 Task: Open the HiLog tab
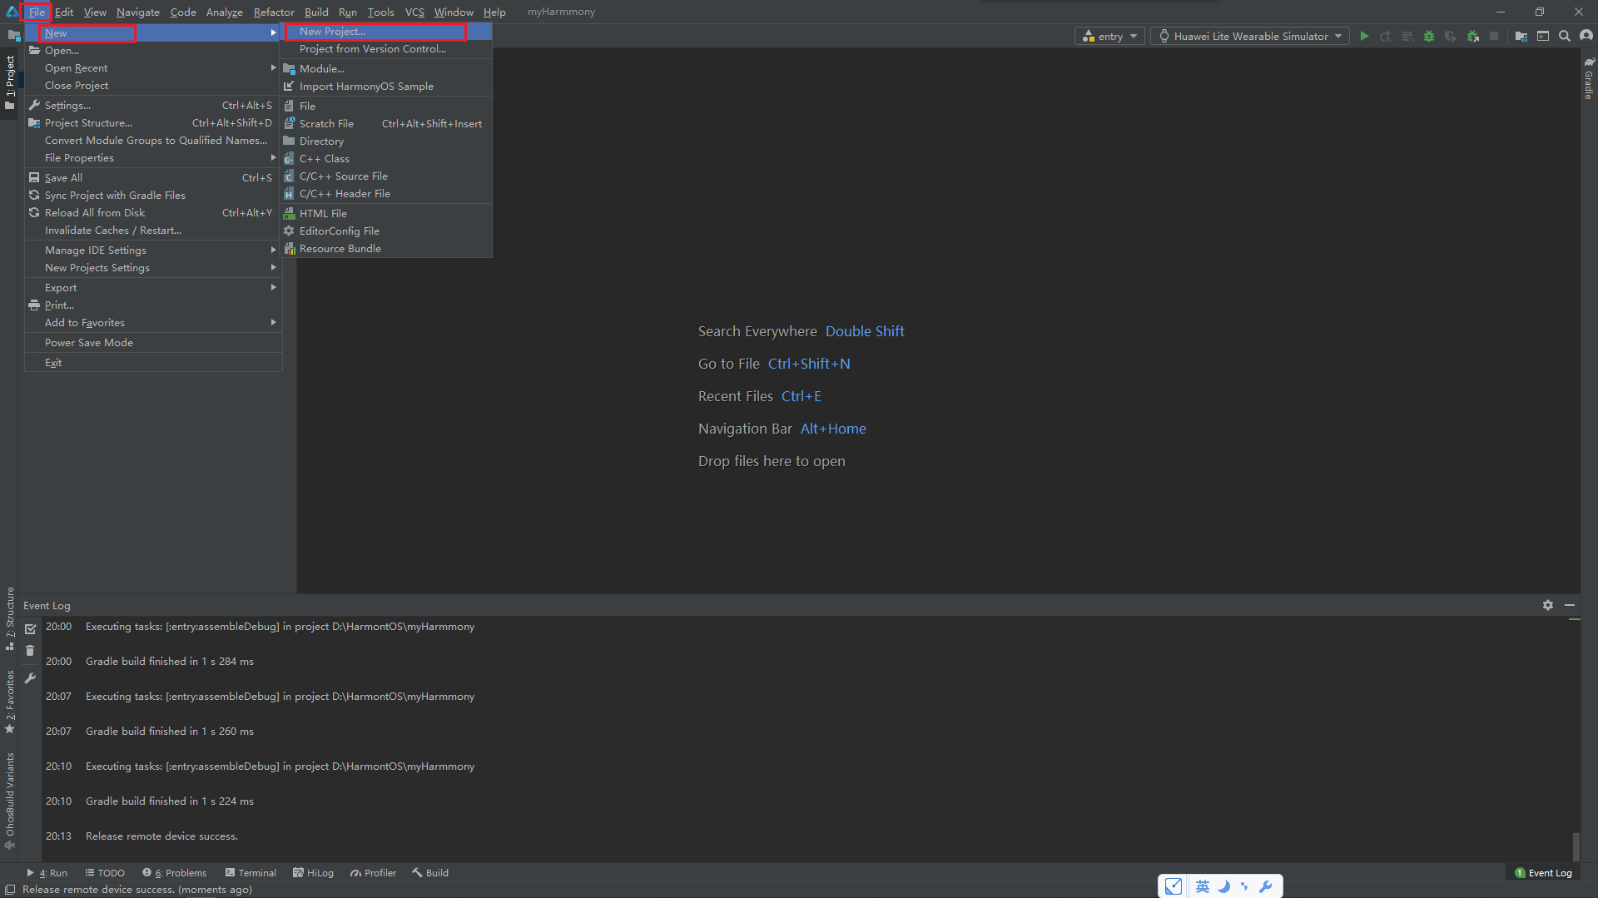point(314,873)
